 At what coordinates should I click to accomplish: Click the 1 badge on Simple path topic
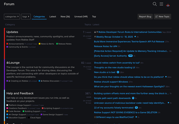click(x=133, y=98)
